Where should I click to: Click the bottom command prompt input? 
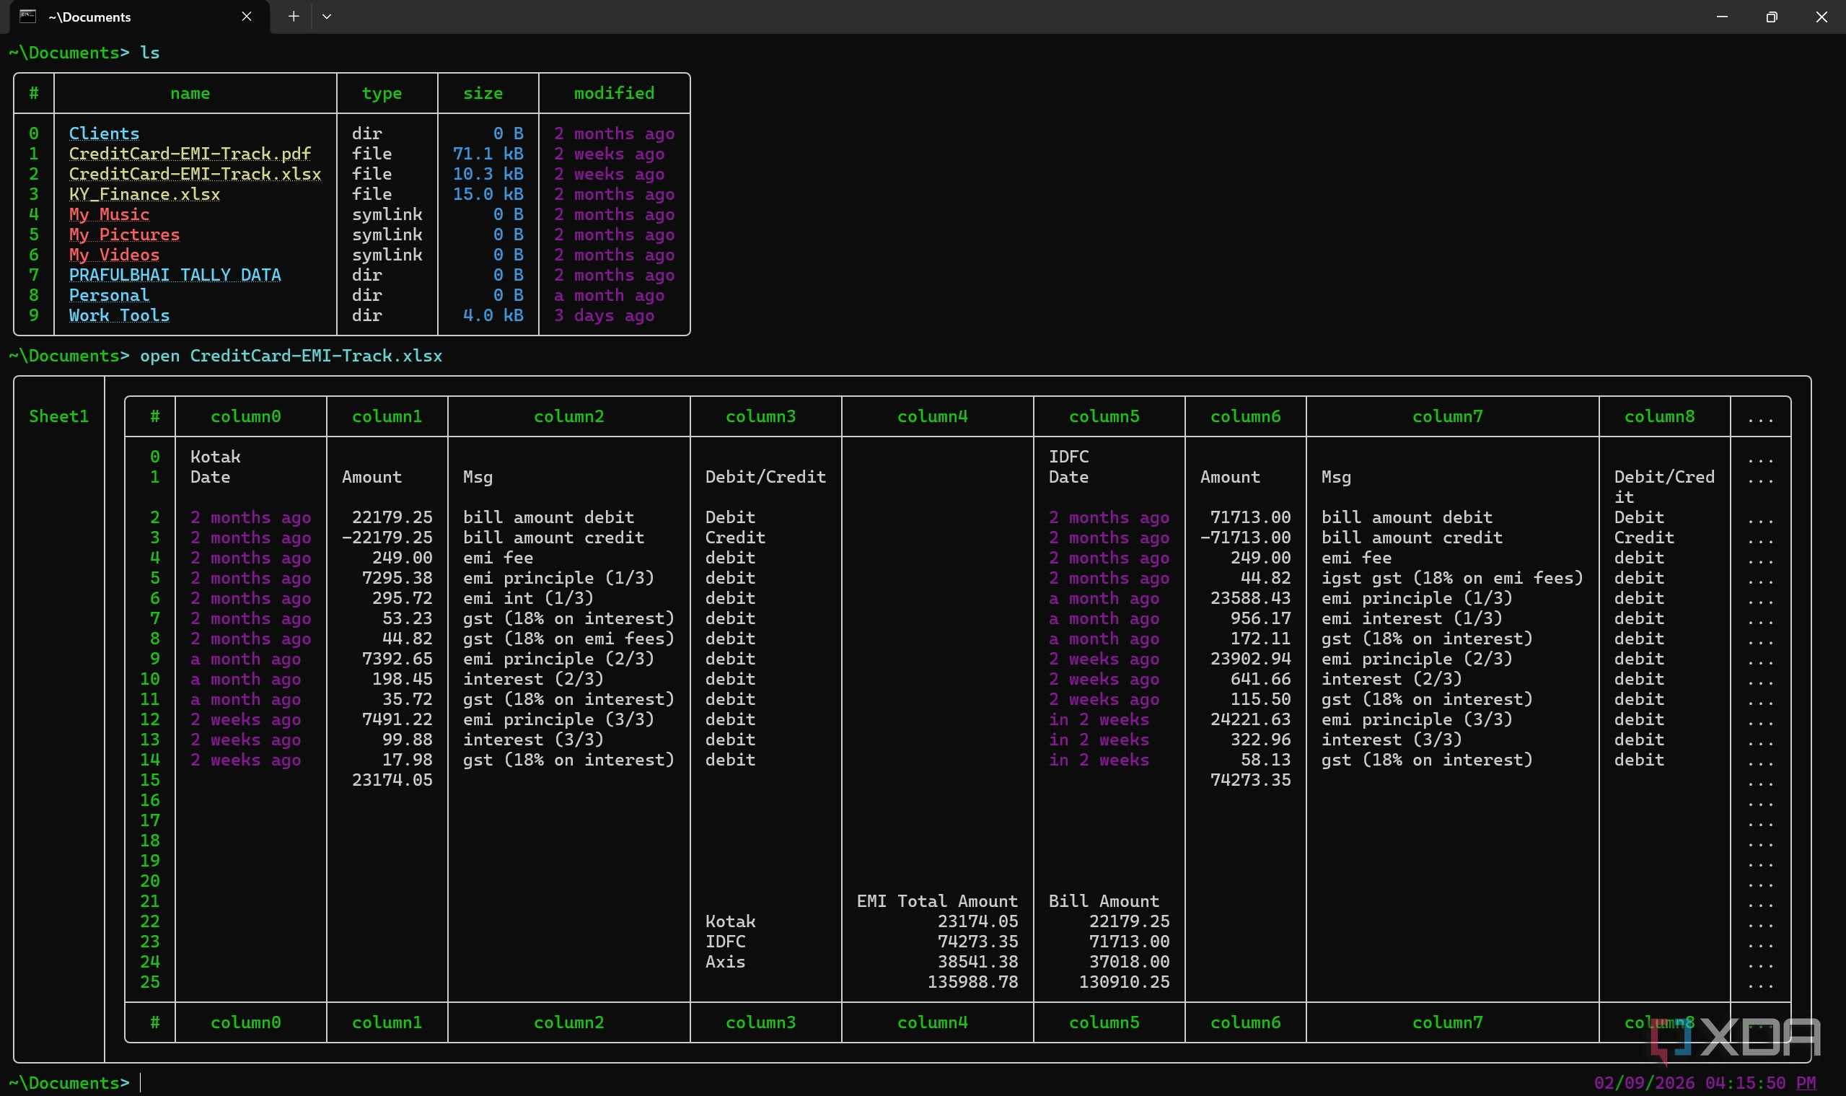point(140,1083)
